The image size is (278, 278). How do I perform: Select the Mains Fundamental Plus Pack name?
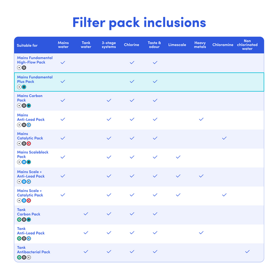(35, 79)
